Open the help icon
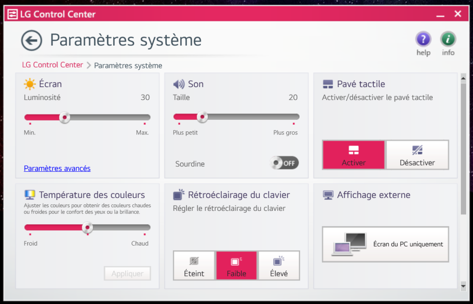473x304 pixels. [x=423, y=40]
